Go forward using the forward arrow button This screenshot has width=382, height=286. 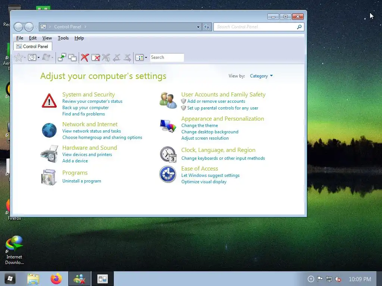(x=29, y=27)
